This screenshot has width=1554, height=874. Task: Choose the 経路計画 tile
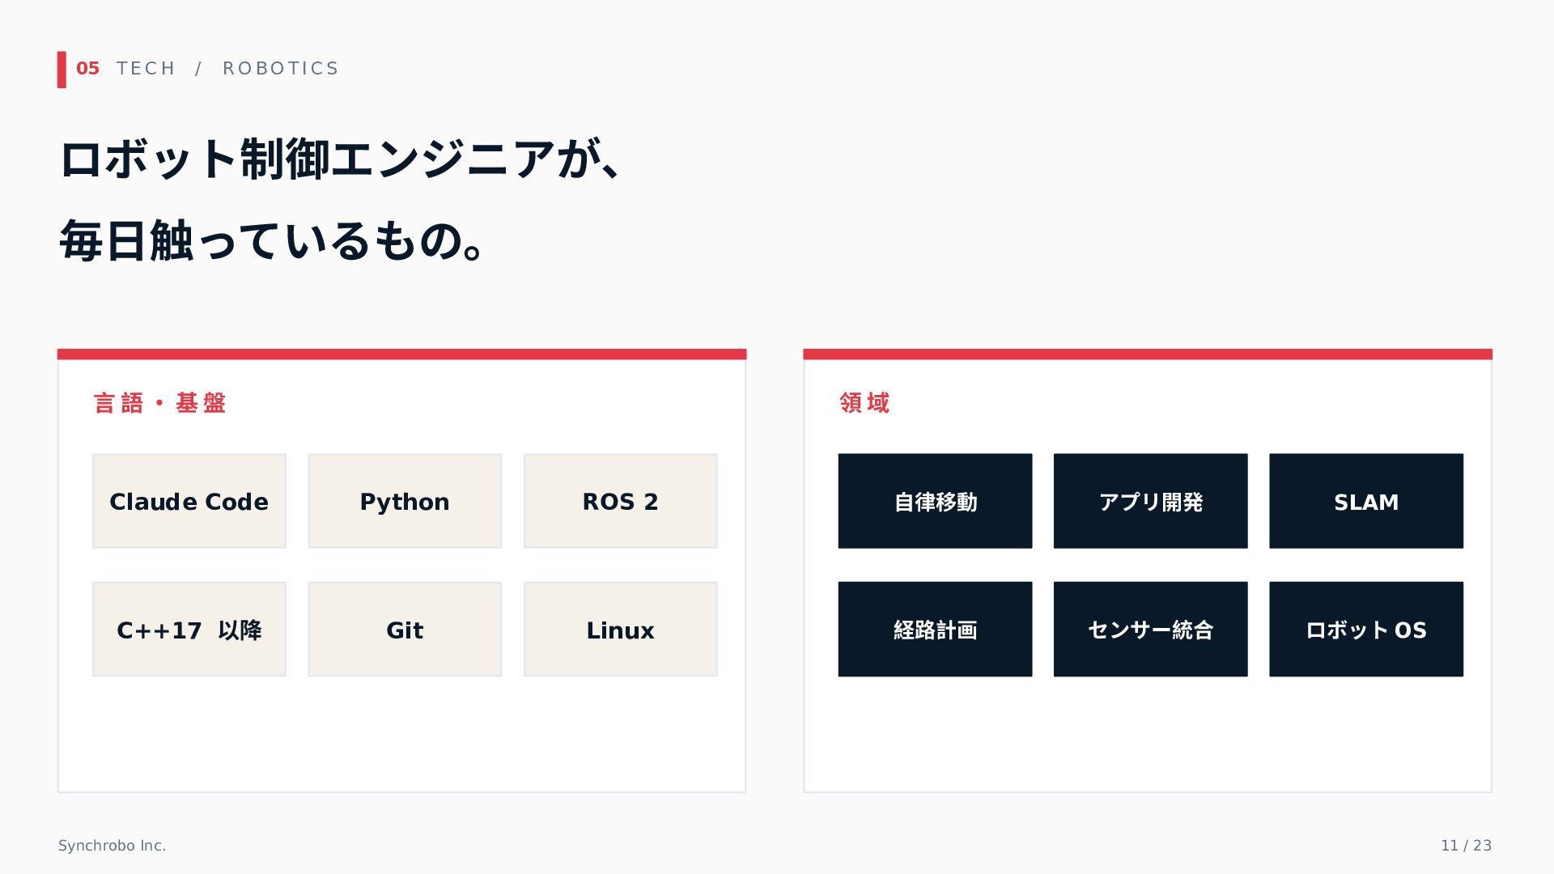[x=935, y=629]
